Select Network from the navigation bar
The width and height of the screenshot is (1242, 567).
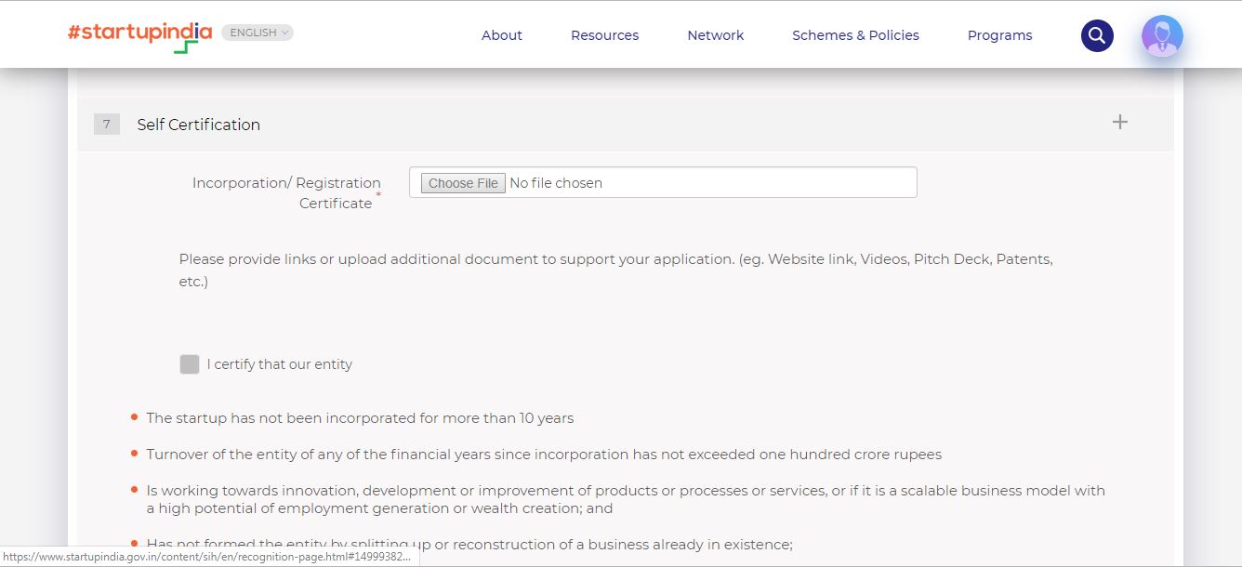coord(715,35)
